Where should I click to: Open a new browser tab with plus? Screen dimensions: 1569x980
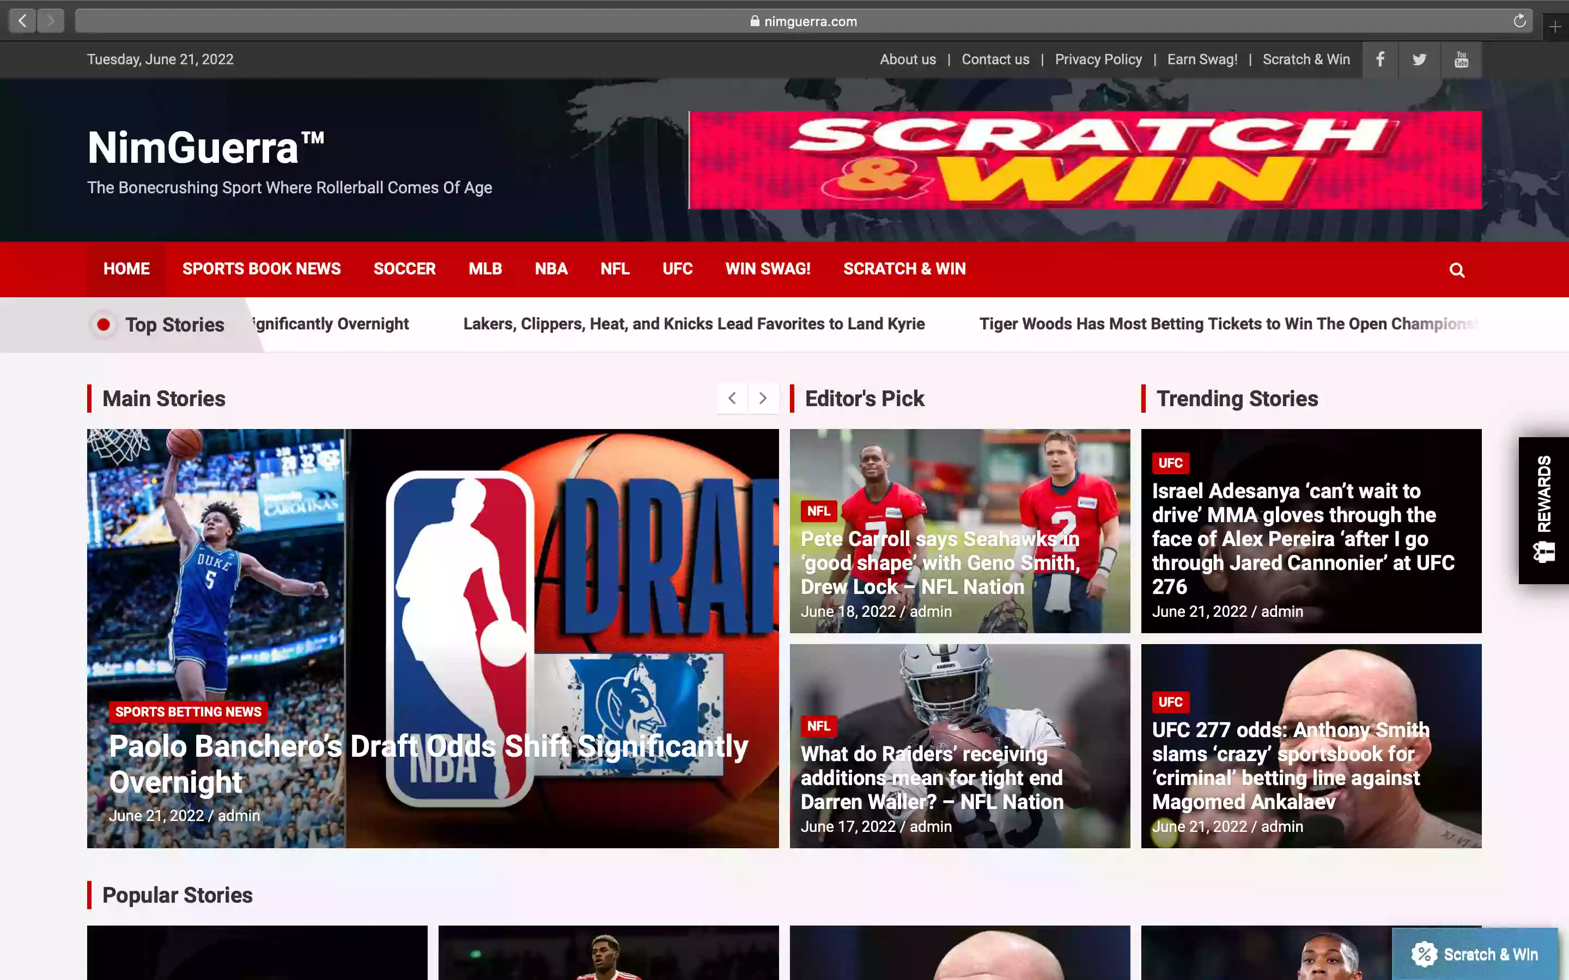1555,27
